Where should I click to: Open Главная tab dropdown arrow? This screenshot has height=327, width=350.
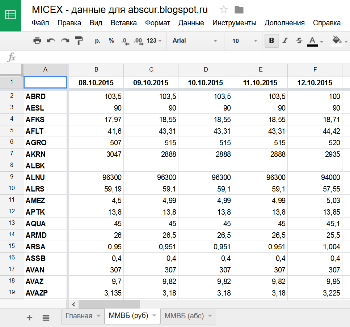click(98, 316)
